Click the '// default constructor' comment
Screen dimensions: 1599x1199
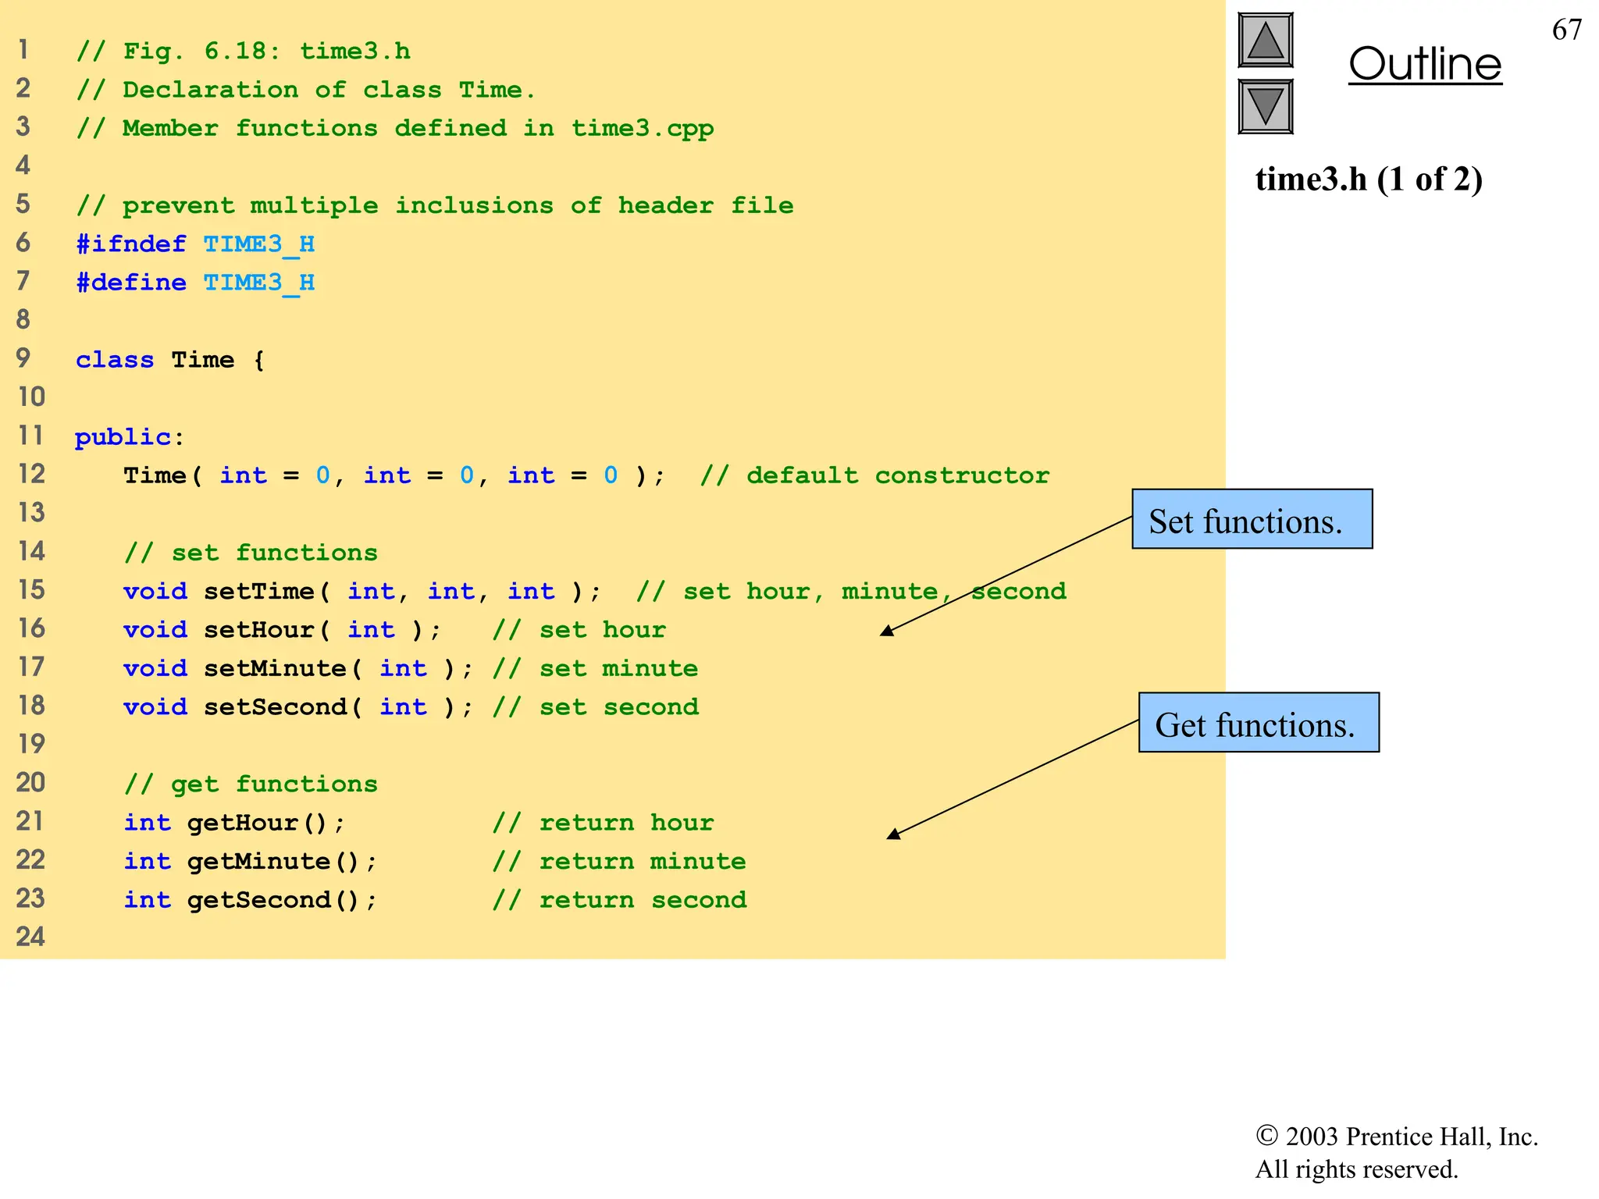pyautogui.click(x=874, y=475)
